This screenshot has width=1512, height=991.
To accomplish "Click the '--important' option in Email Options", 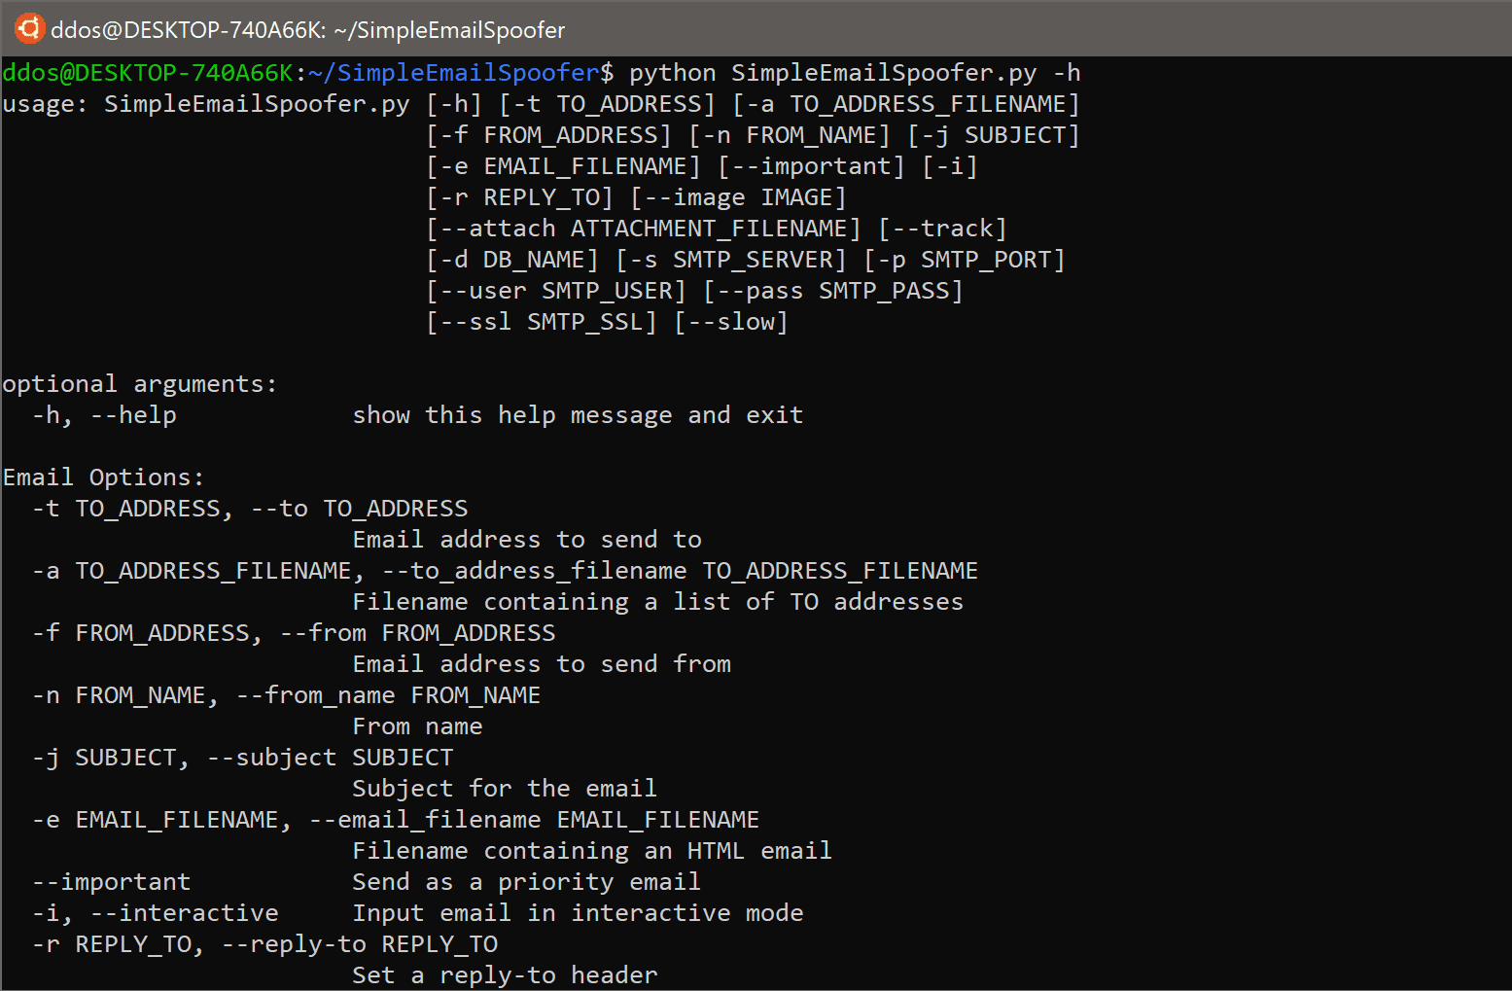I will (x=111, y=882).
